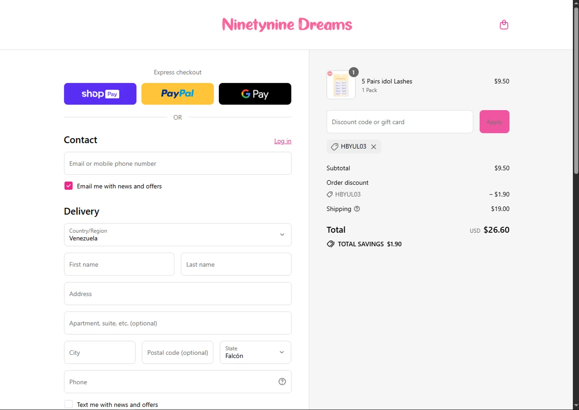The width and height of the screenshot is (579, 410).
Task: Check Text me with news and offers
Action: (x=68, y=404)
